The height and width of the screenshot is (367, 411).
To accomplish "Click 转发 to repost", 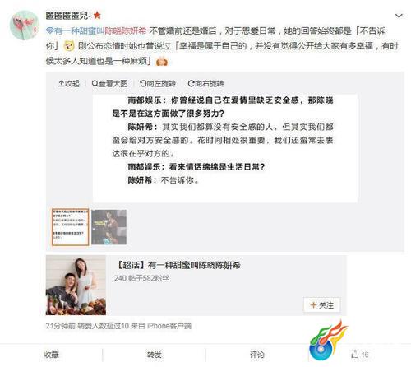I will (x=155, y=355).
